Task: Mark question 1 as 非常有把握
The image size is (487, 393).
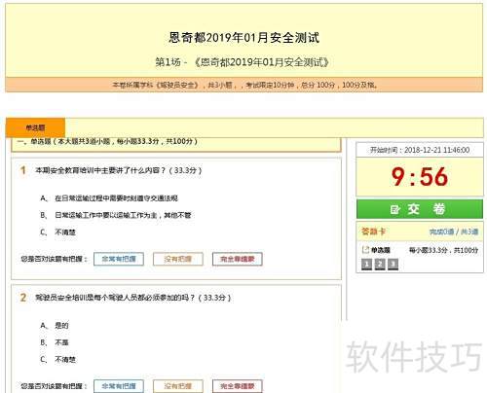Action: (119, 259)
